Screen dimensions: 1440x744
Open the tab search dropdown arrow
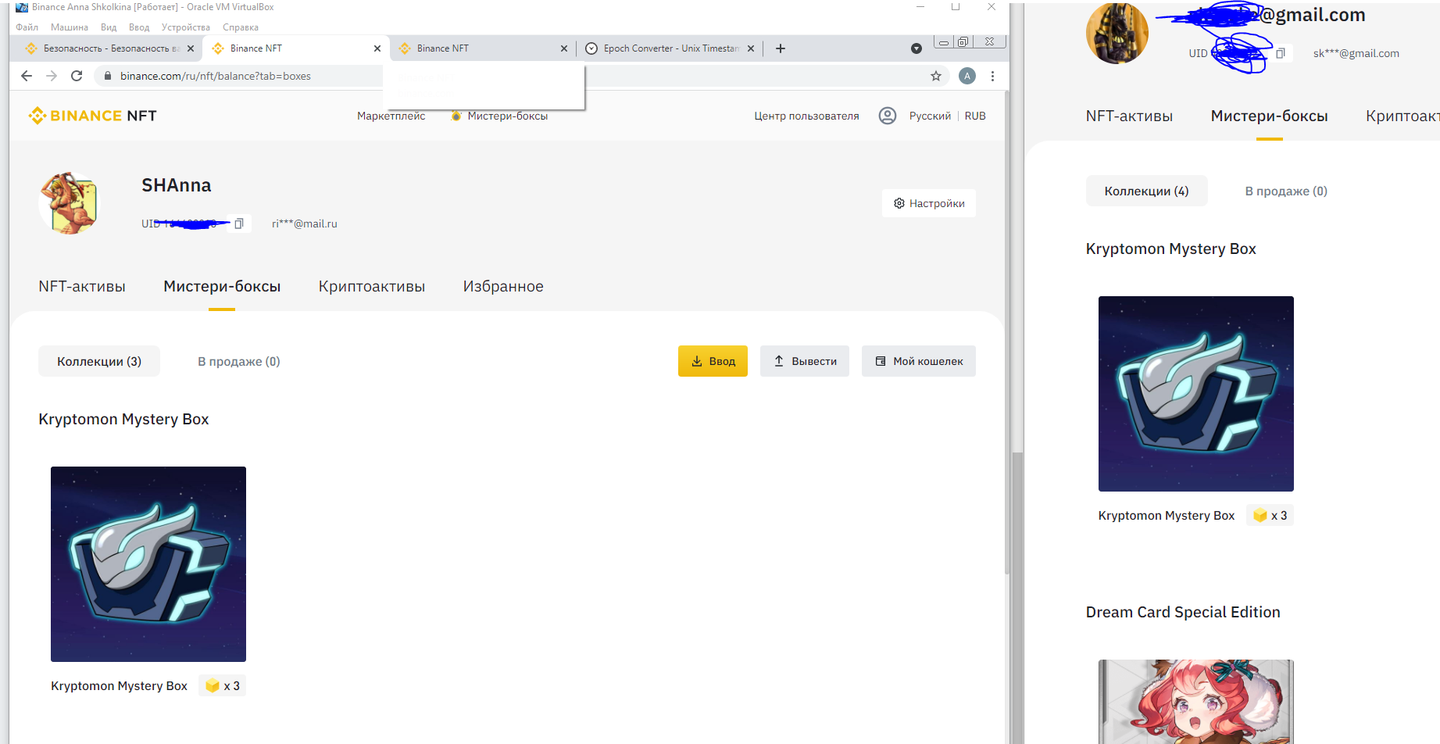[x=917, y=48]
